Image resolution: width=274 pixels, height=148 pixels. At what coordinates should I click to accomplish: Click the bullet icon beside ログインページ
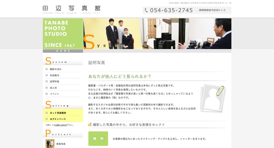pos(47,119)
